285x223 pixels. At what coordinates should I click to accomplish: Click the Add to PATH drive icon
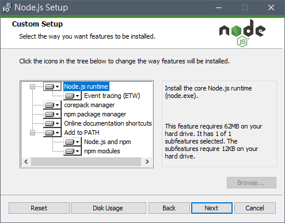52,133
